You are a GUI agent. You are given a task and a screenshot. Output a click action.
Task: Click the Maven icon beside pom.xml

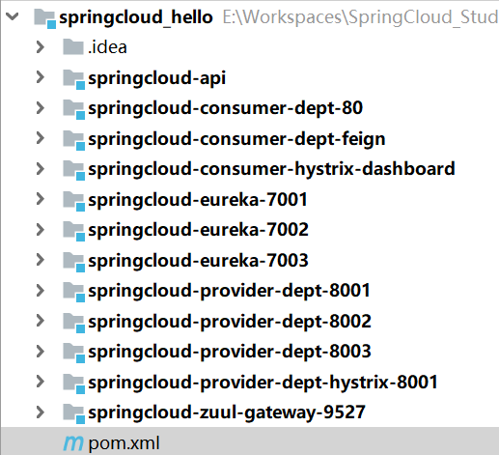(73, 443)
